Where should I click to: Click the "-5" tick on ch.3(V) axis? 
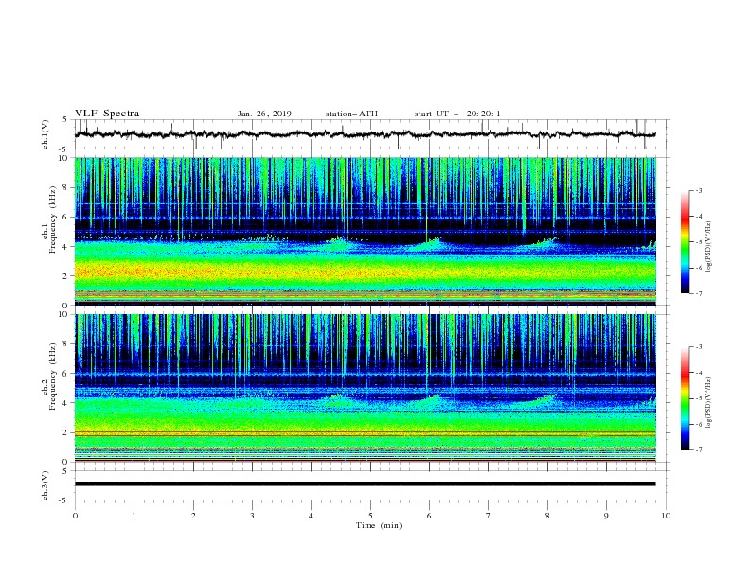tap(64, 500)
